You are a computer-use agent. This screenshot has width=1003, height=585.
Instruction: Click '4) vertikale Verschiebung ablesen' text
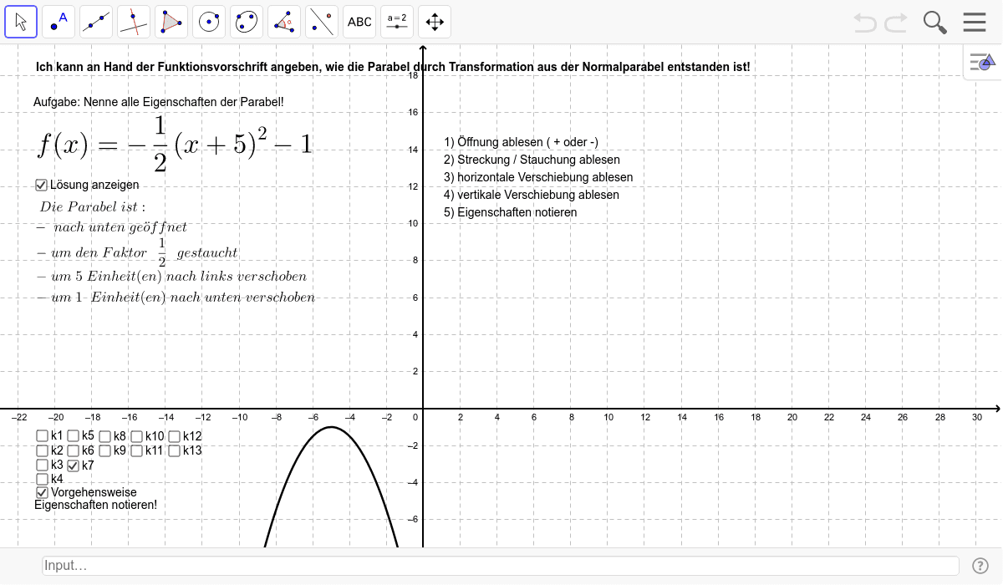(x=532, y=195)
